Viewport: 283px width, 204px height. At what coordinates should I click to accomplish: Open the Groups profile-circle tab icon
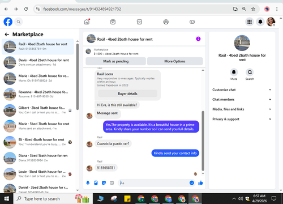tap(166, 22)
